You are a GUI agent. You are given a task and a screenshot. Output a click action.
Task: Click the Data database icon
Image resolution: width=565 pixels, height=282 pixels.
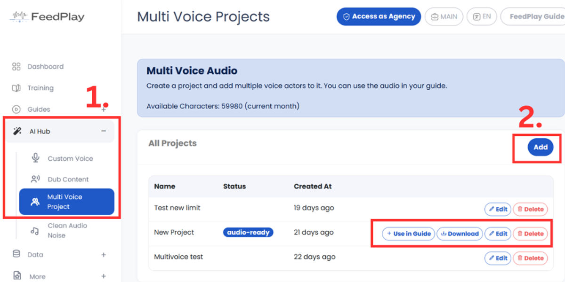(x=16, y=254)
